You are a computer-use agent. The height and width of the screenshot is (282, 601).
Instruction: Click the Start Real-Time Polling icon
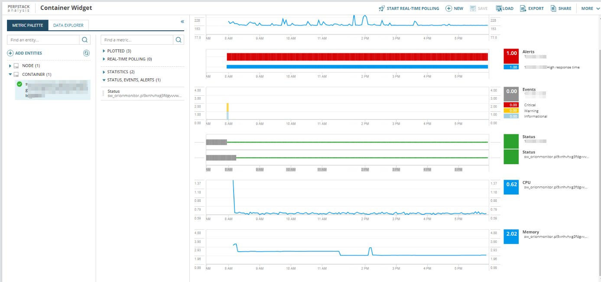(x=381, y=8)
